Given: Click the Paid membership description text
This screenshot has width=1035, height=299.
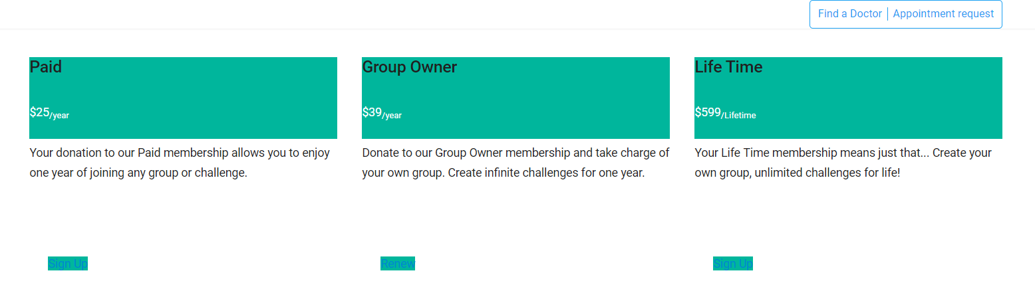Looking at the screenshot, I should tap(180, 163).
